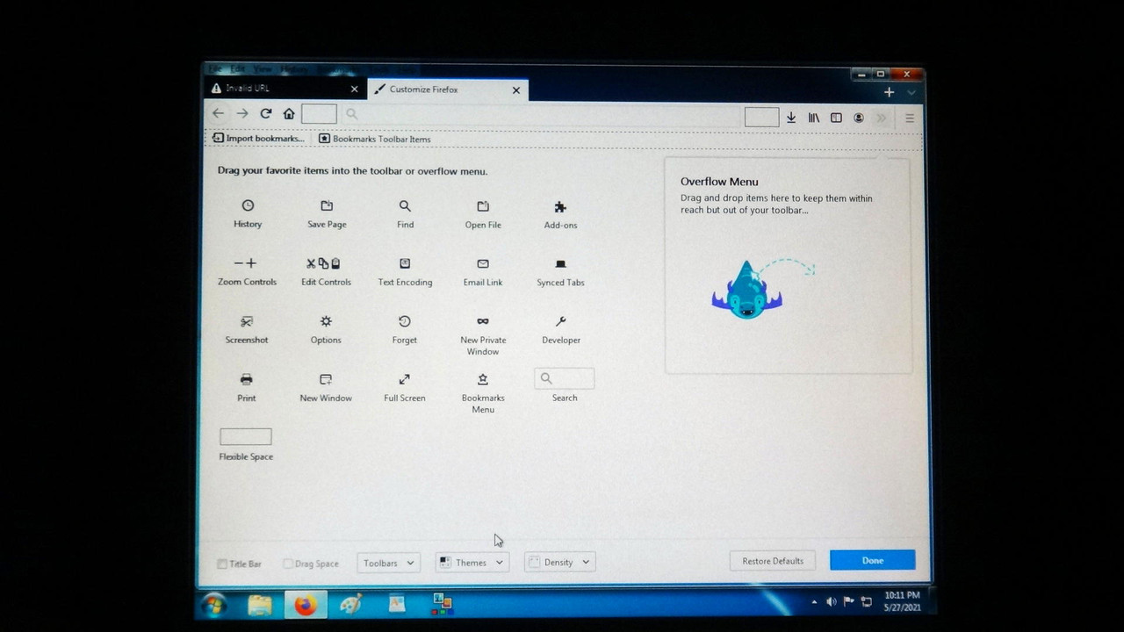Open the Library icon in toolbar
Image resolution: width=1124 pixels, height=632 pixels.
(814, 118)
